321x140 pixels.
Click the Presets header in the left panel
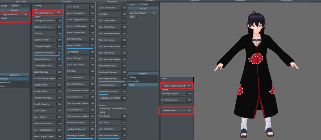pos(14,10)
